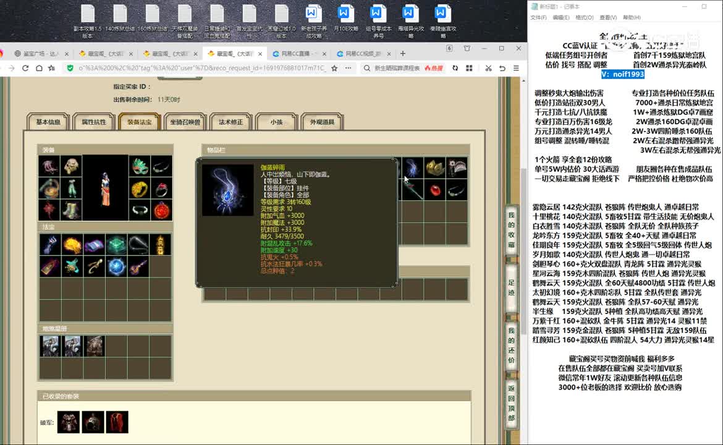Open the Notepad 编辑(E) menu
This screenshot has width=723, height=445.
[x=560, y=17]
